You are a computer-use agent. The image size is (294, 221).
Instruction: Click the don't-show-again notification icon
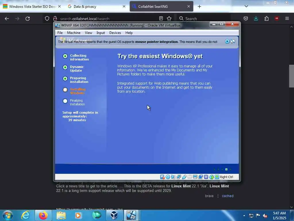[x=233, y=41]
